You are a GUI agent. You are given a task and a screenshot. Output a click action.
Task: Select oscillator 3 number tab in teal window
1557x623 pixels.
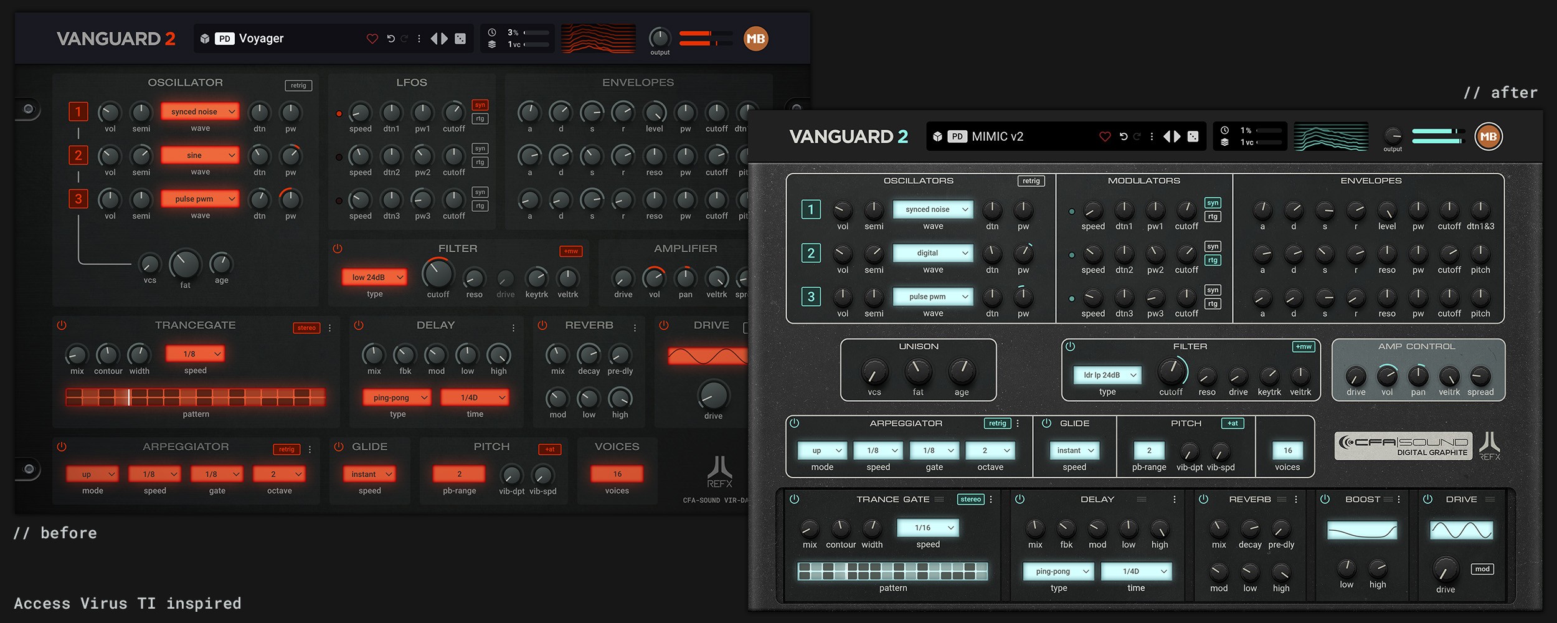[x=811, y=297]
